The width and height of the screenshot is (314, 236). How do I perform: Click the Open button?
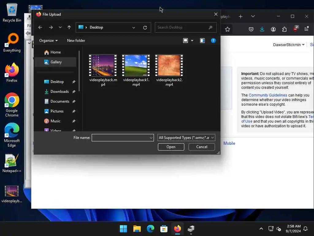point(171,147)
